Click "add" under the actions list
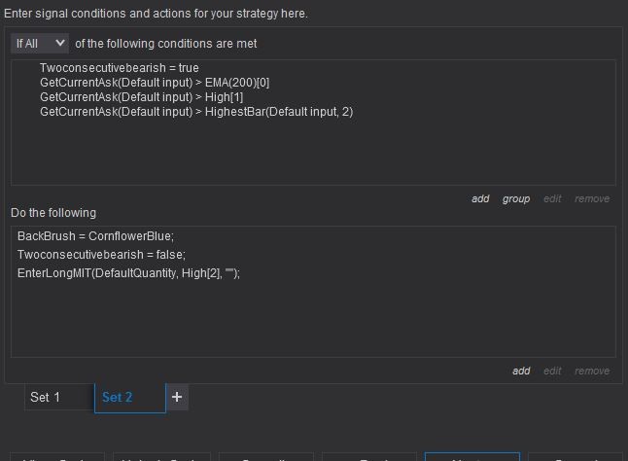 point(521,371)
